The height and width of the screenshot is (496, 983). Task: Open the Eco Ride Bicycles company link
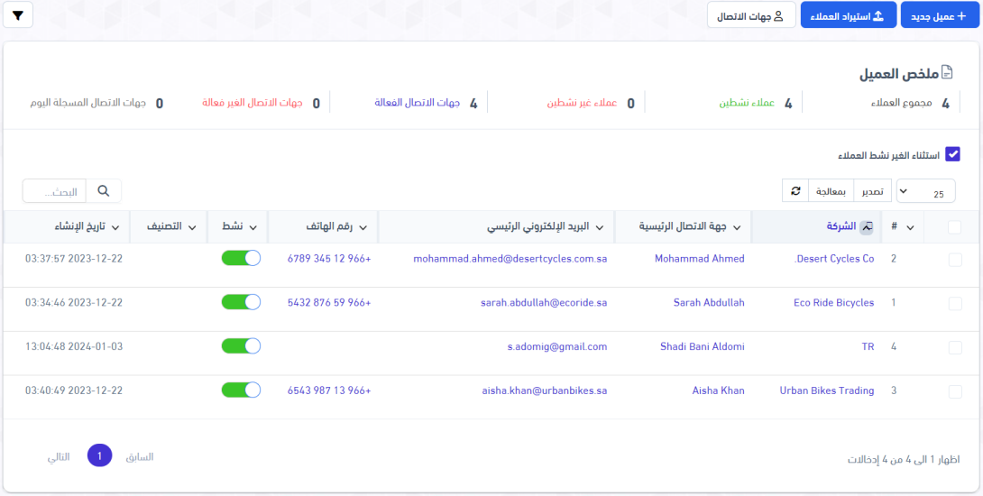tap(833, 303)
